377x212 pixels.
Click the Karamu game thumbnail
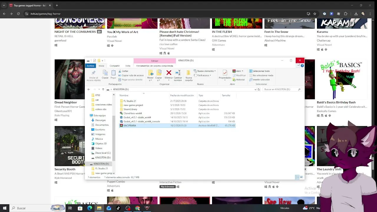pos(342,24)
